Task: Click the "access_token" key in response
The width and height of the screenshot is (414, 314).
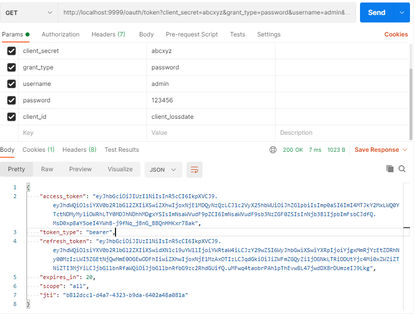Action: 62,196
